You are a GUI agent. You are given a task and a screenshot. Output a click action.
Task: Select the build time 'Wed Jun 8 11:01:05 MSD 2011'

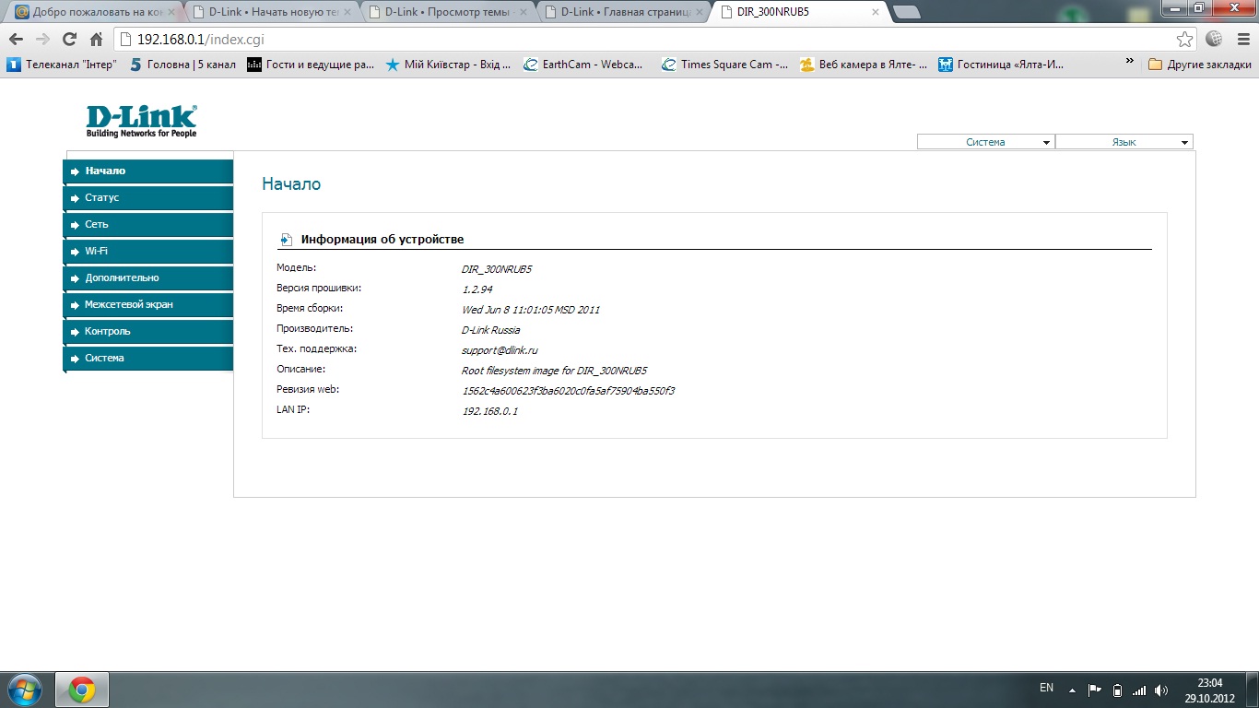pos(531,310)
